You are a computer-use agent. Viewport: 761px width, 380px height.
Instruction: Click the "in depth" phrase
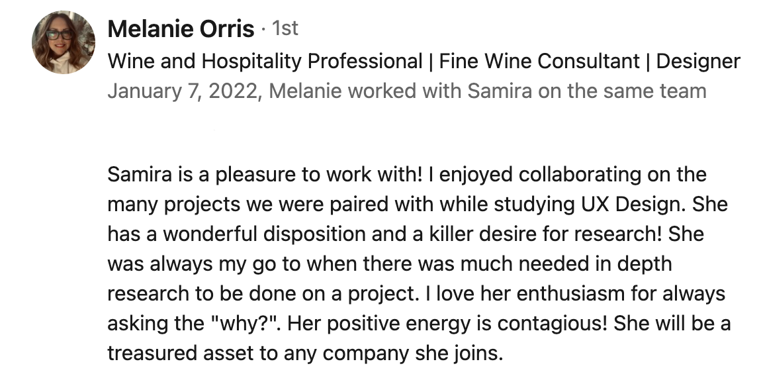pos(645,264)
